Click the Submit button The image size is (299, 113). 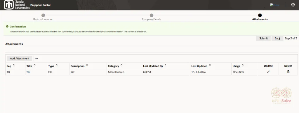[x=263, y=38]
